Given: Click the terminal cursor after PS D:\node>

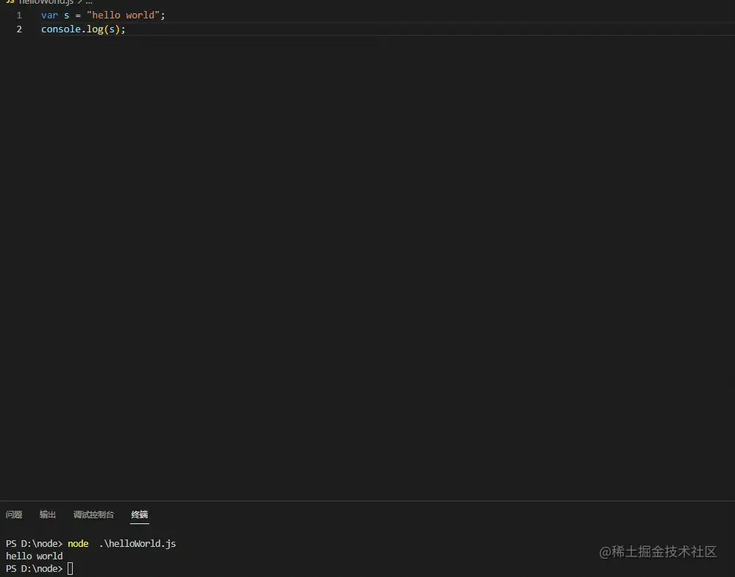Looking at the screenshot, I should pos(70,568).
